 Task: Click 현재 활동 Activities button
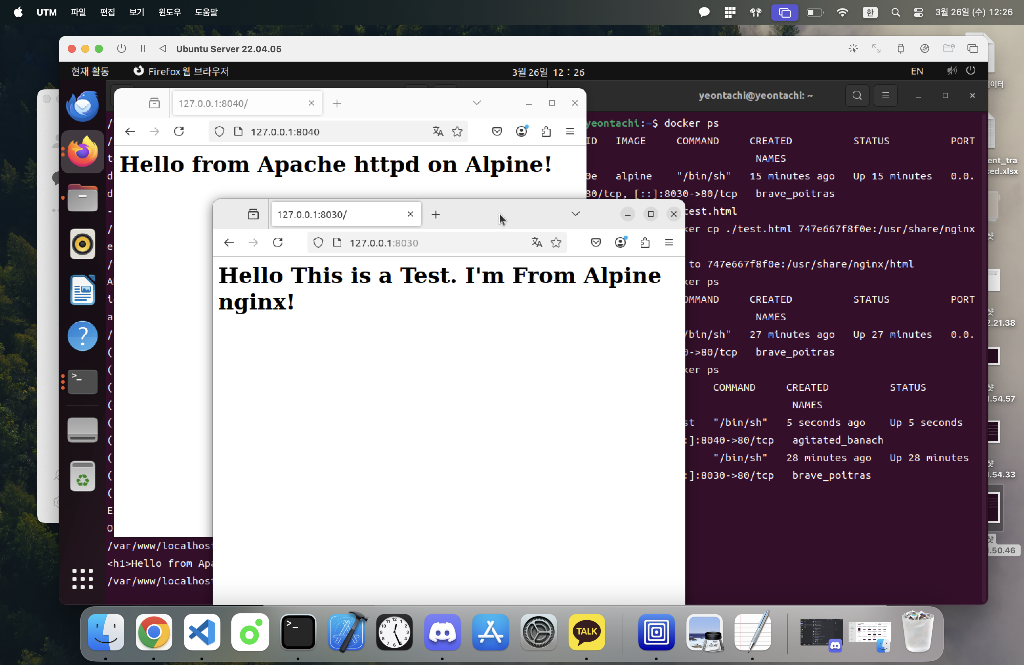coord(90,71)
